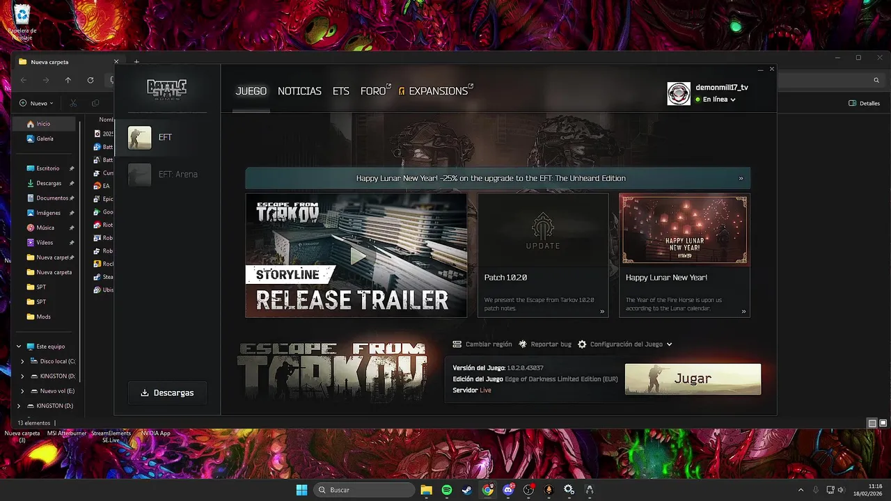Open the FORO external link tab
The image size is (891, 501).
point(375,91)
